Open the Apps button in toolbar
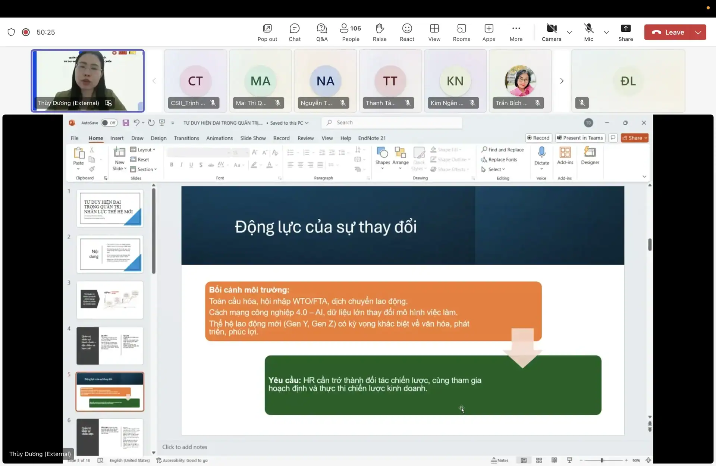 click(x=489, y=32)
